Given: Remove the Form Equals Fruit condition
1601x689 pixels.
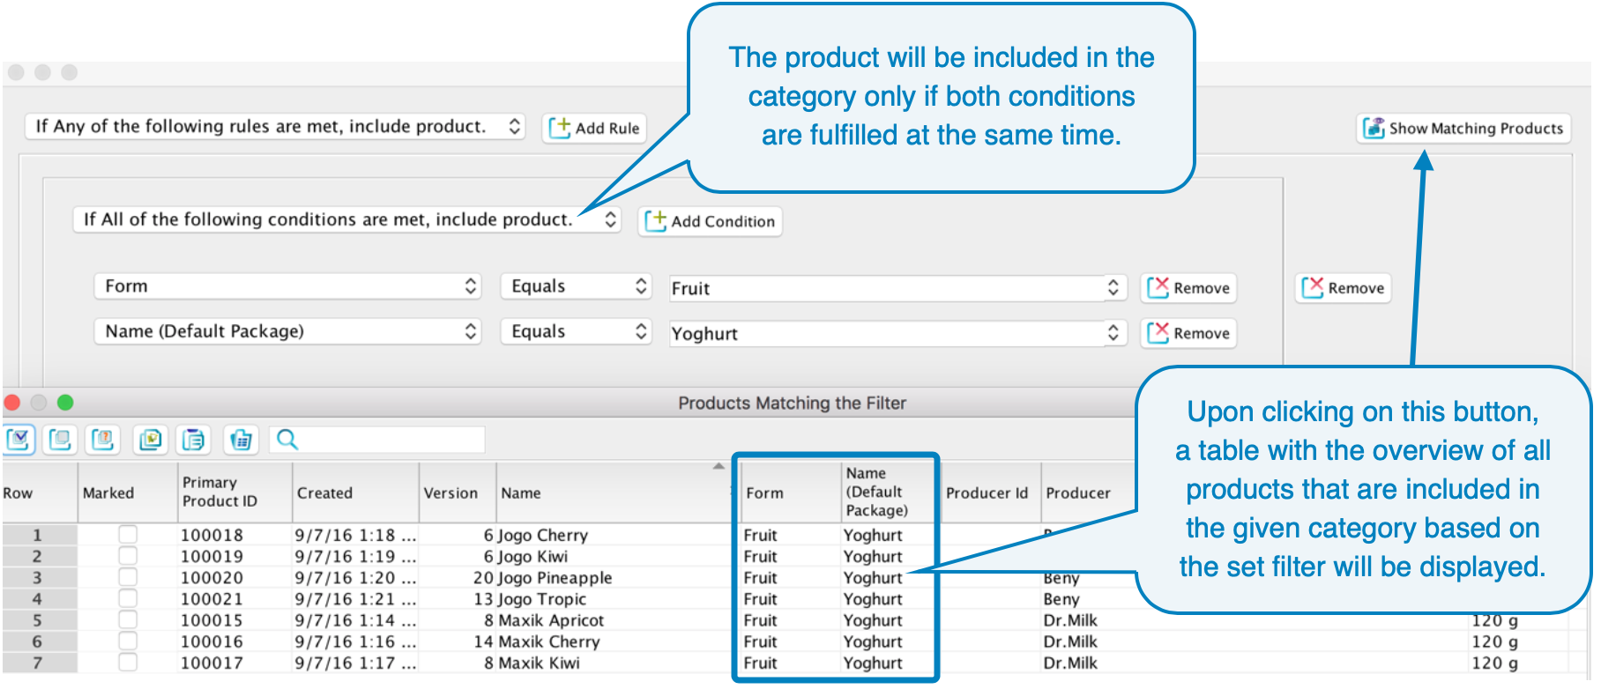Looking at the screenshot, I should click(x=1189, y=287).
